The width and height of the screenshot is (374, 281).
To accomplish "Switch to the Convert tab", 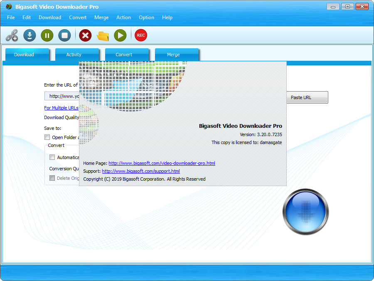I will click(127, 55).
